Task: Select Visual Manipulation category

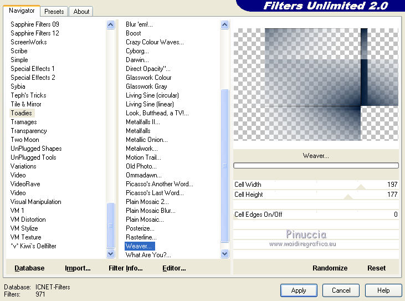Action: [35, 202]
